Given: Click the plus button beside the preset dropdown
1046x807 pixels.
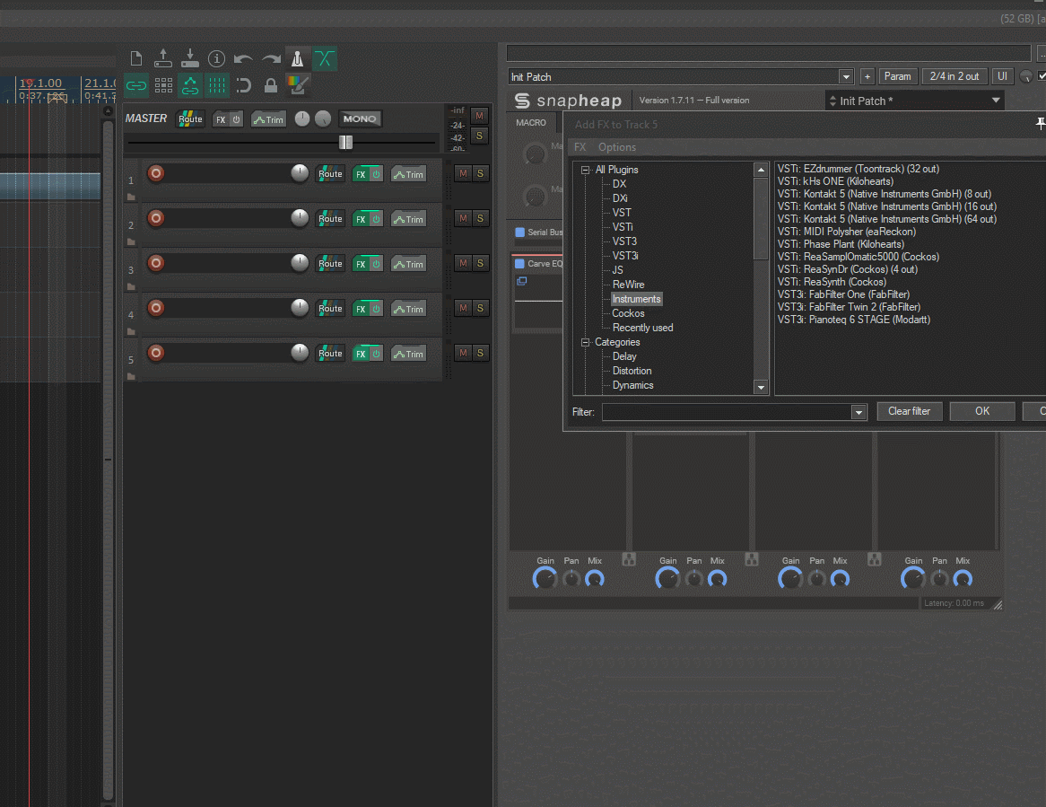Looking at the screenshot, I should pos(867,77).
